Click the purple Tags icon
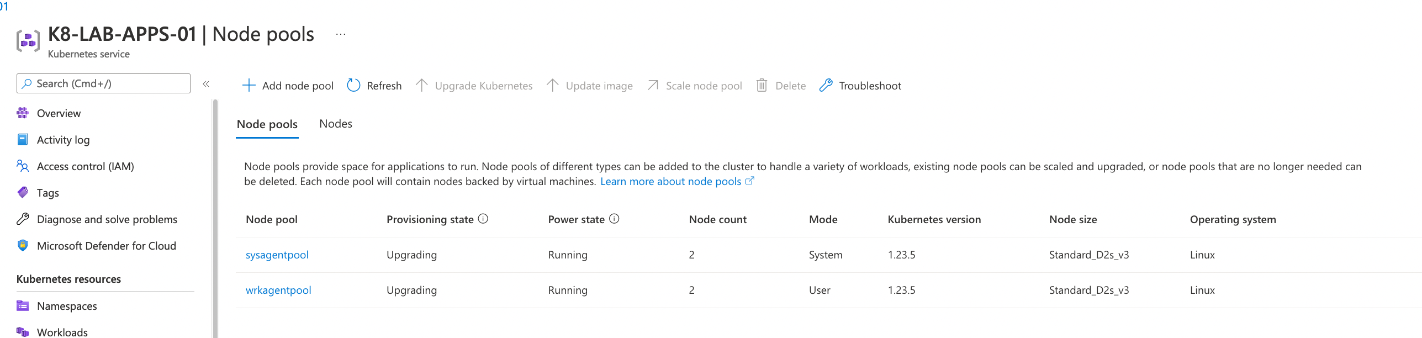The height and width of the screenshot is (338, 1422). (x=23, y=192)
